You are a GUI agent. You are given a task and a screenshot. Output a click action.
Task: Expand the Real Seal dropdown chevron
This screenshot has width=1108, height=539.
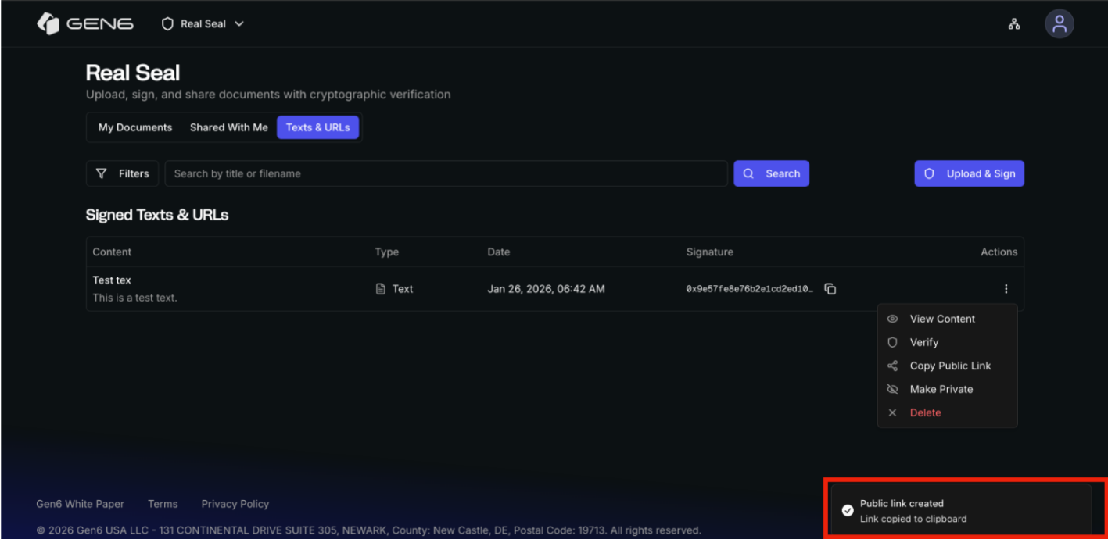click(239, 24)
